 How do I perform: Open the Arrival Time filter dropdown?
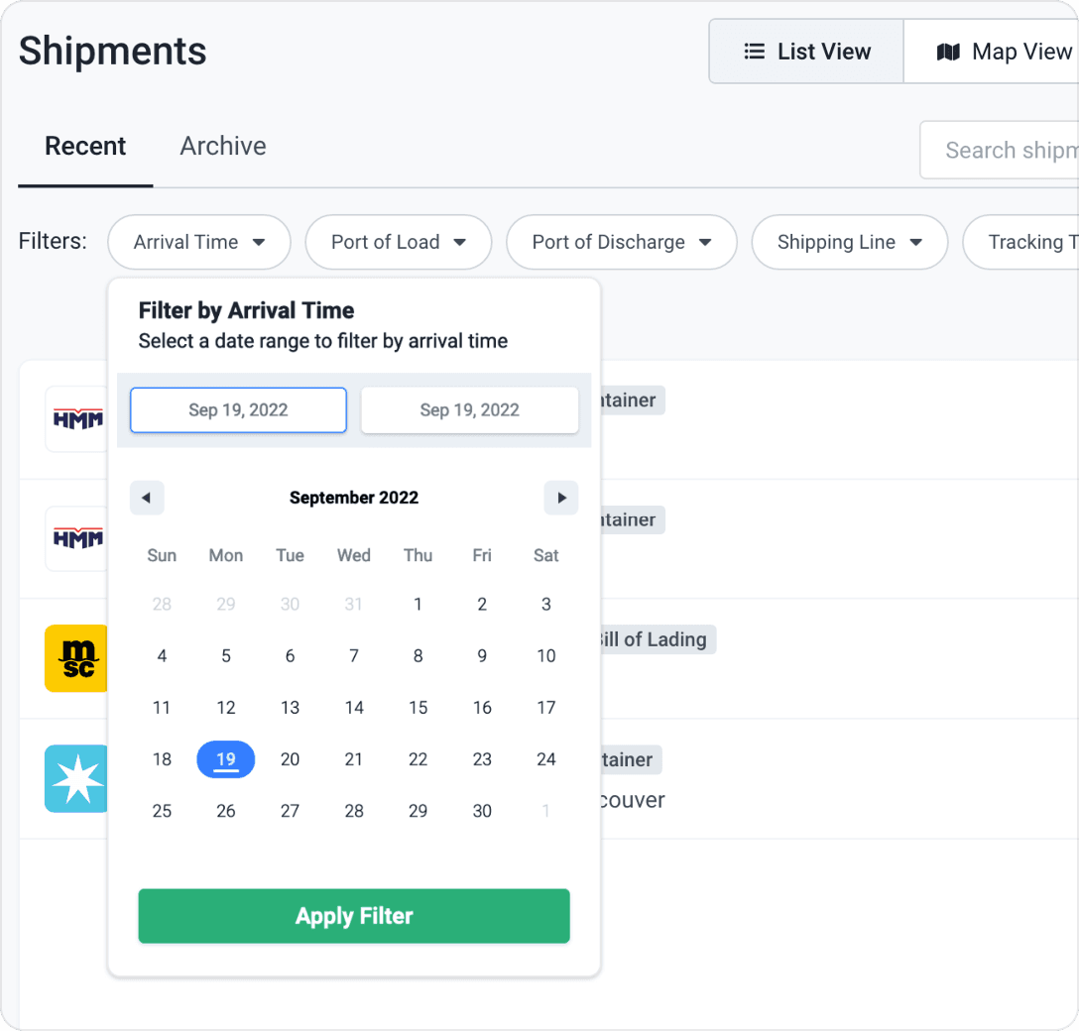[x=199, y=242]
